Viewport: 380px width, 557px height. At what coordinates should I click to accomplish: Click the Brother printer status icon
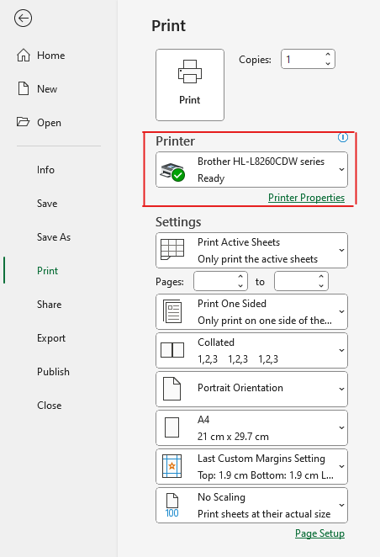[172, 172]
